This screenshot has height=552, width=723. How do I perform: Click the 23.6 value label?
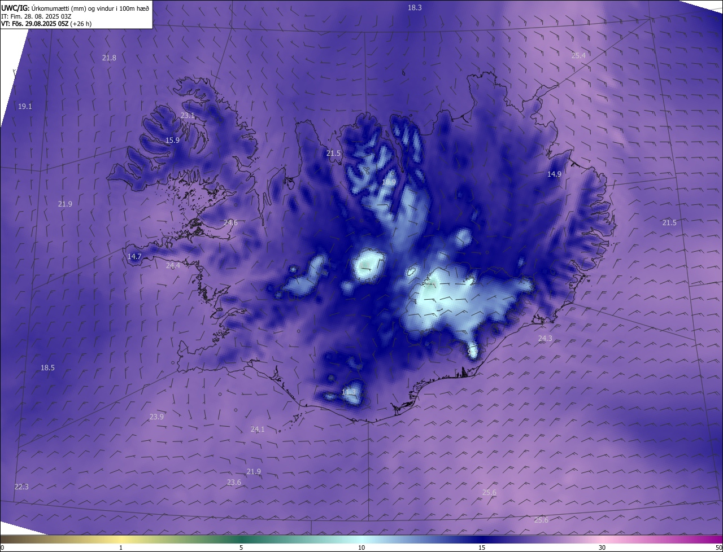coord(234,482)
